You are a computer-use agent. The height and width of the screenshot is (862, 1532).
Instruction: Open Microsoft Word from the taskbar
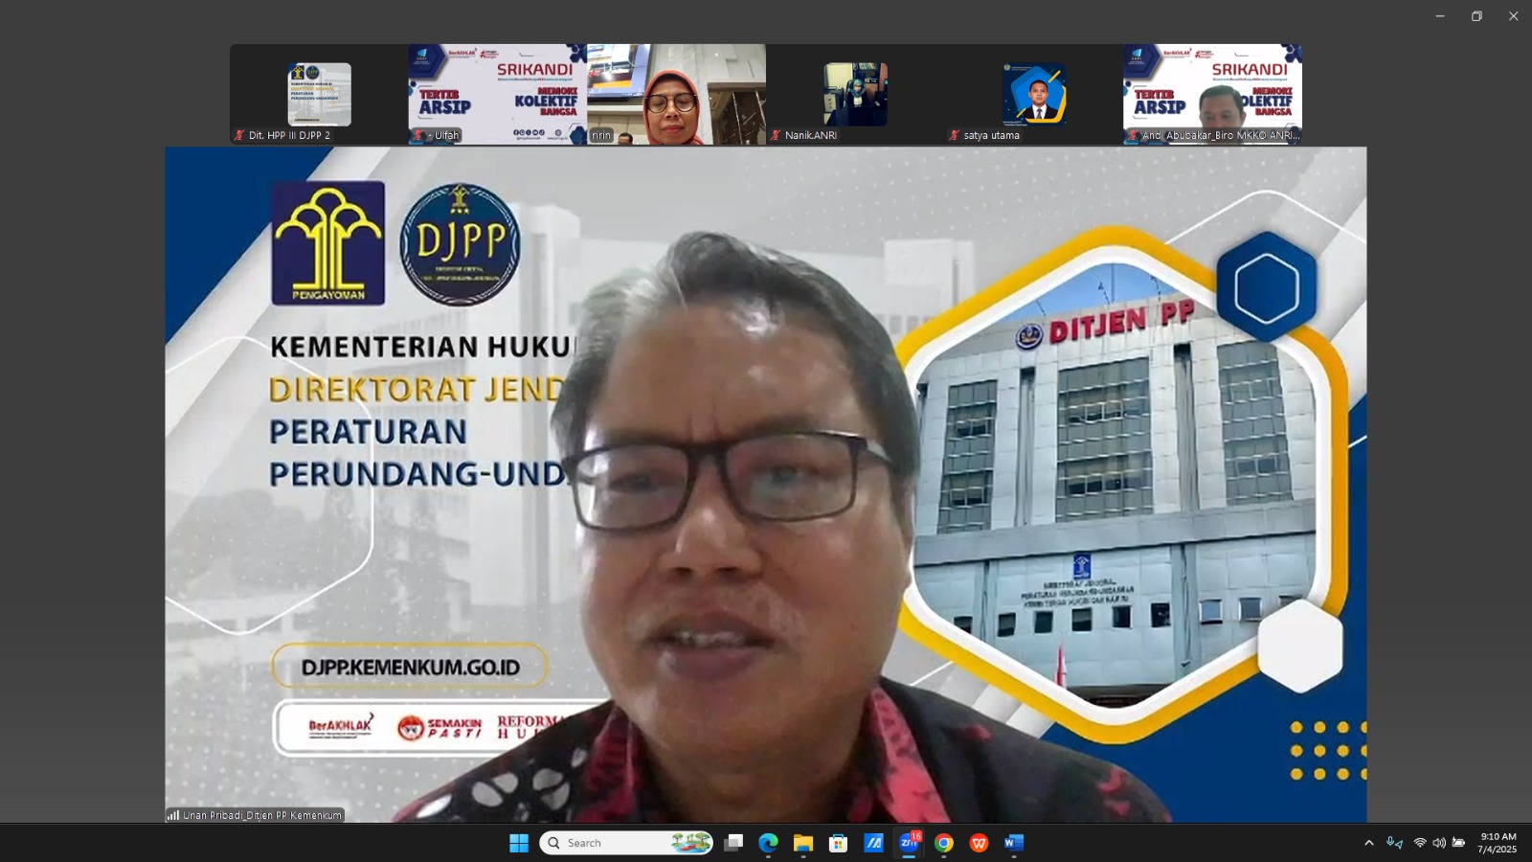pos(1014,843)
